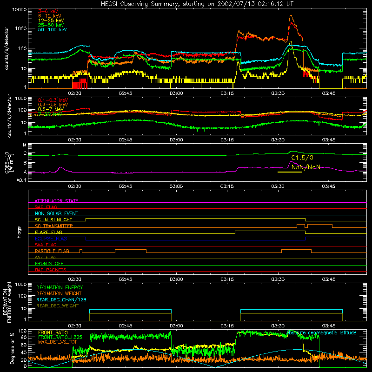Click the NON_SOLAR_EVENT flag label
This screenshot has width=372, height=372.
tap(56, 213)
